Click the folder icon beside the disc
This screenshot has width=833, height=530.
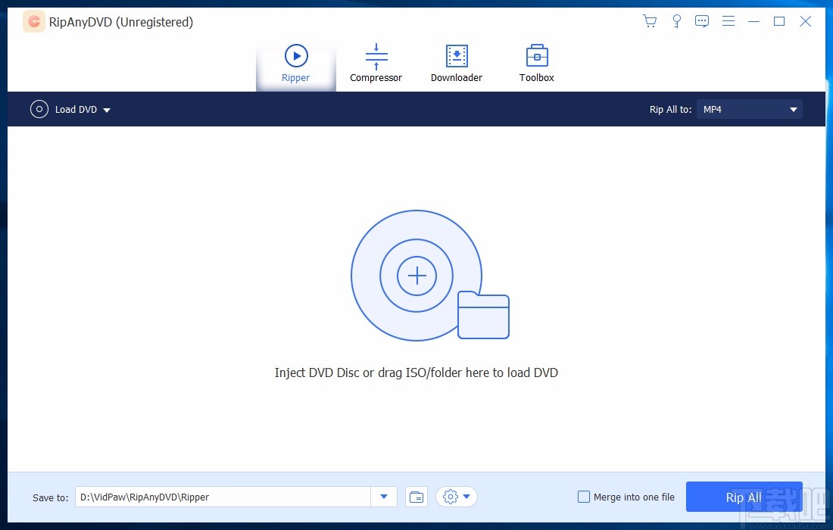(483, 315)
